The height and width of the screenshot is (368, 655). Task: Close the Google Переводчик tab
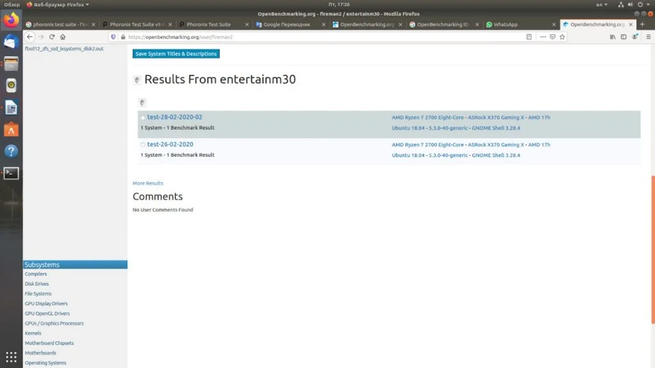(x=323, y=25)
